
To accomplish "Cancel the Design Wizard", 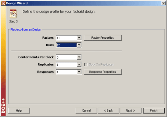I will (86, 110).
